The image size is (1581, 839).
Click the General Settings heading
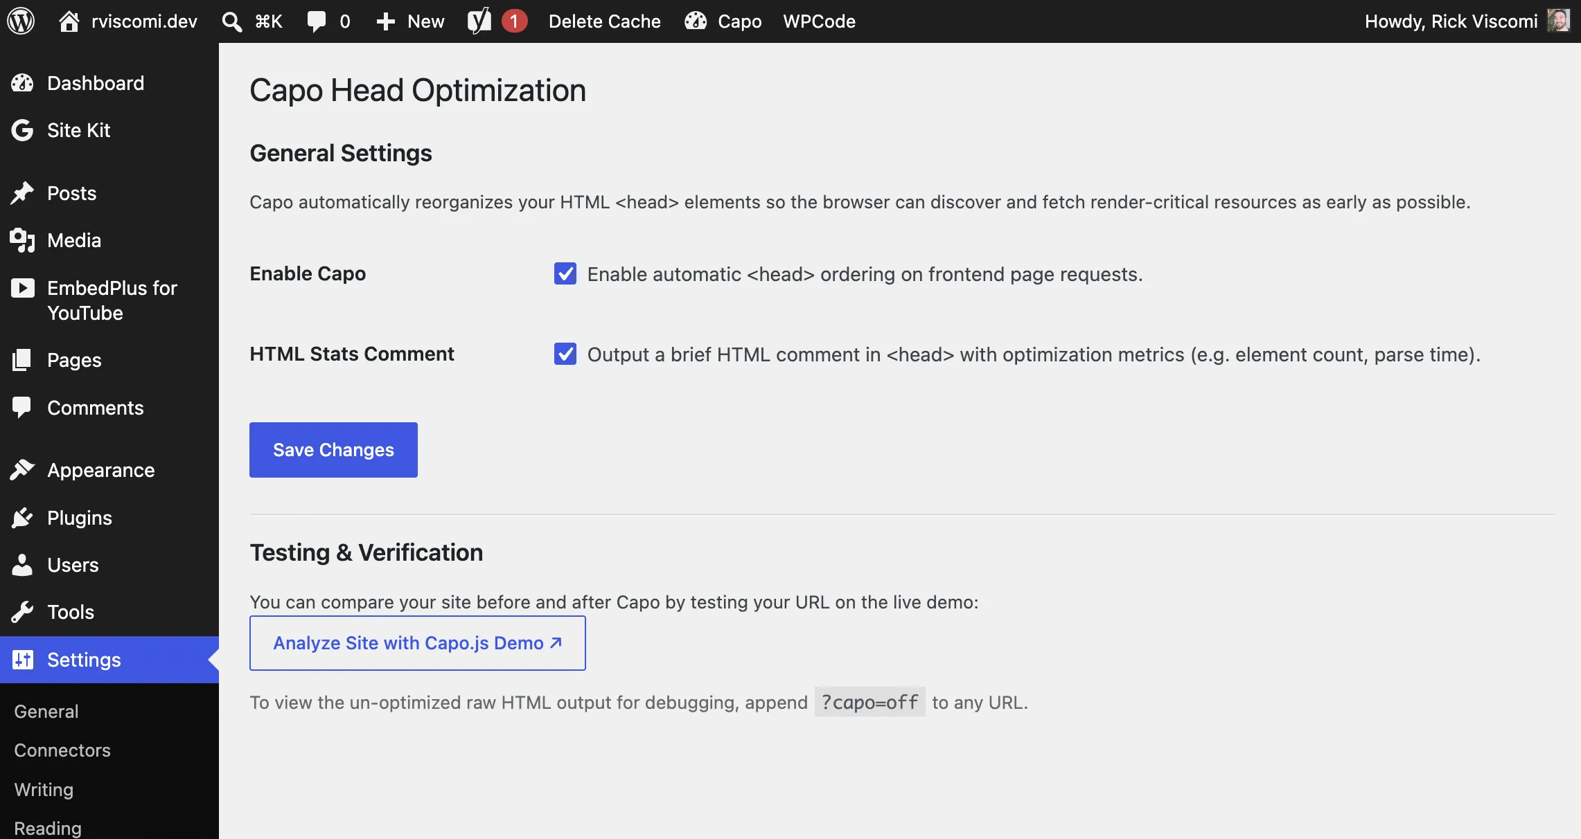(340, 153)
